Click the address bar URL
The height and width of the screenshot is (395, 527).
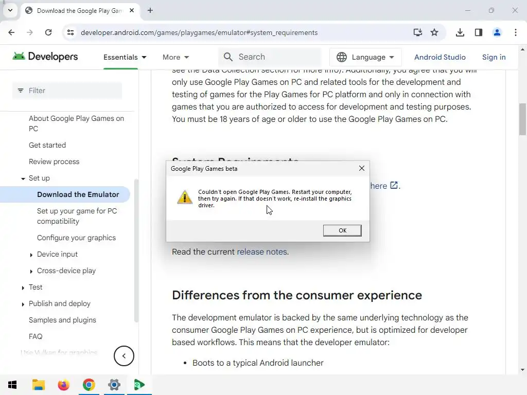tap(199, 32)
